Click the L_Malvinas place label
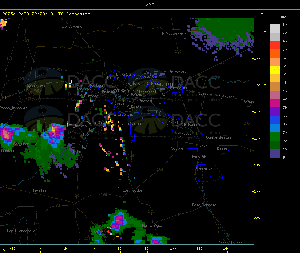 (x=131, y=123)
